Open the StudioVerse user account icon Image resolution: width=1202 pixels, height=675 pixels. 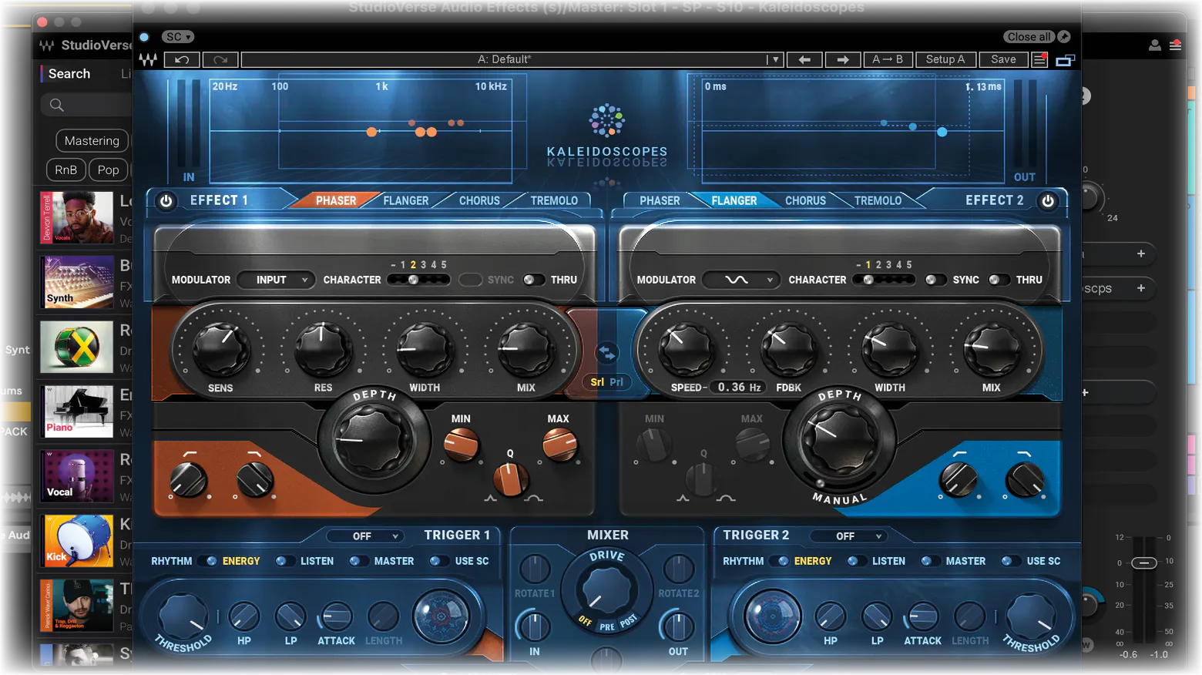click(x=1154, y=45)
